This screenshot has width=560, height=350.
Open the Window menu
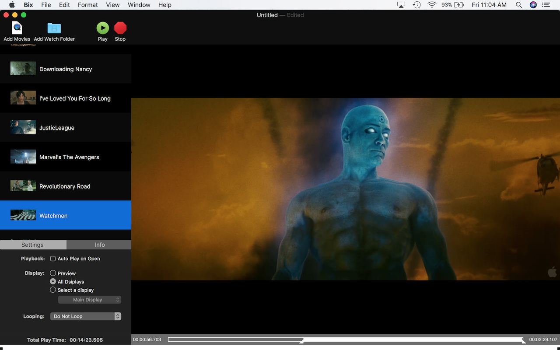pyautogui.click(x=139, y=5)
